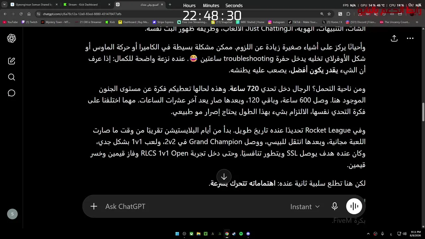Launch Minecraft from the taskbar
Image resolution: width=425 pixels, height=239 pixels.
click(x=206, y=234)
